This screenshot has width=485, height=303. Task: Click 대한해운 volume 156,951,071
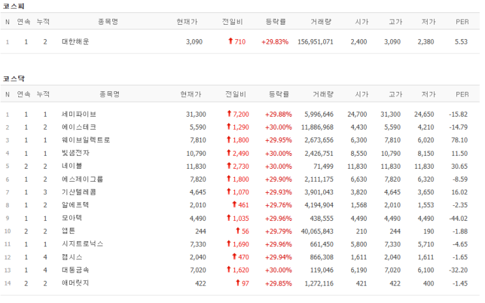click(315, 42)
